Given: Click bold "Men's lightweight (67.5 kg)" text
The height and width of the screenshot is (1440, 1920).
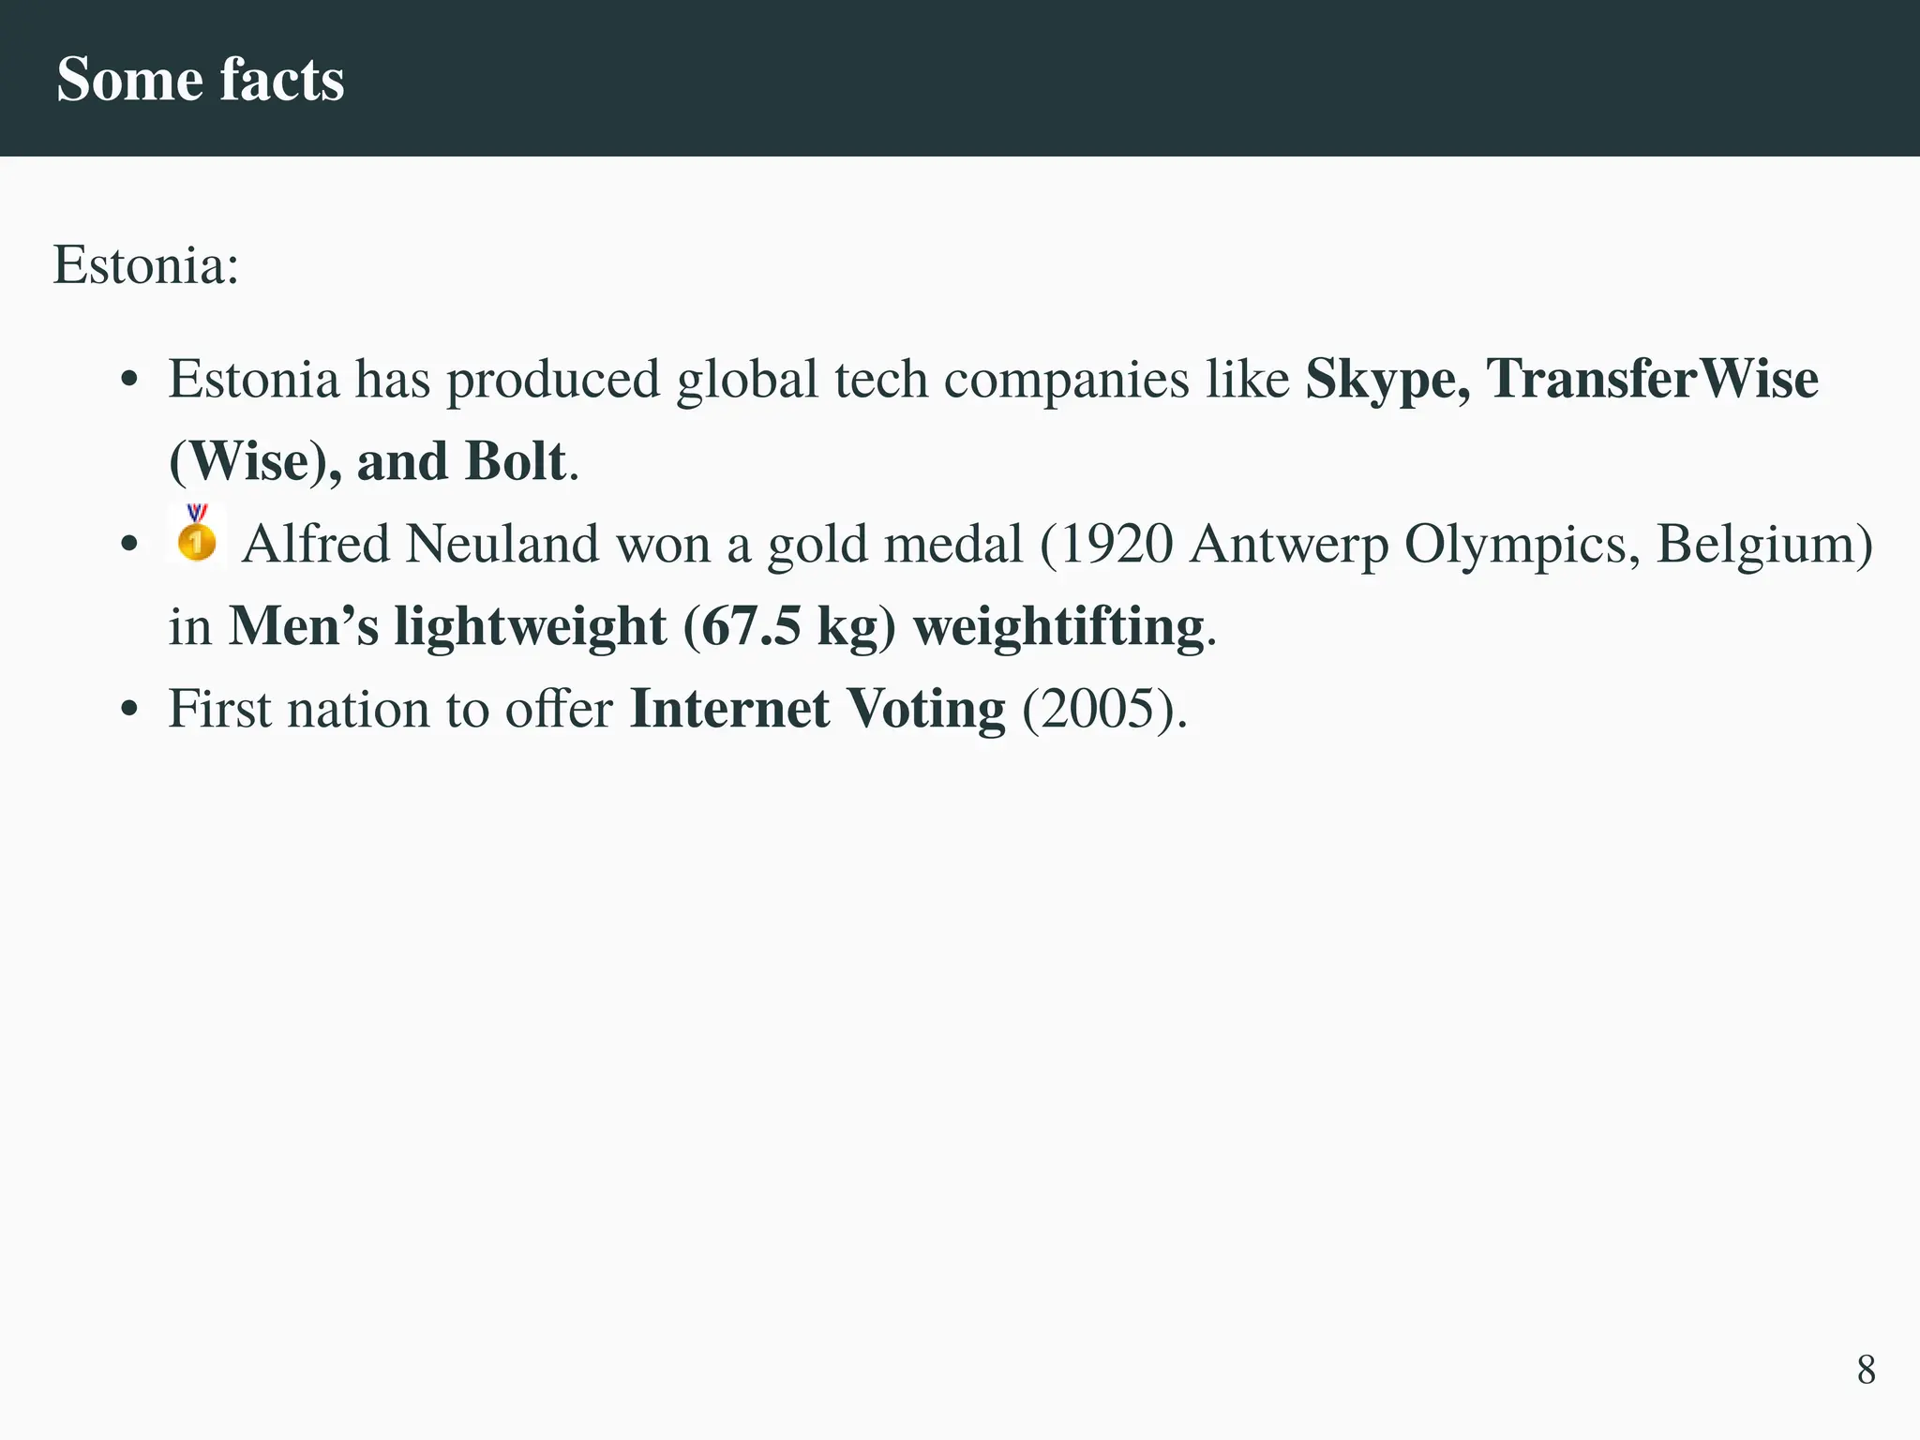Looking at the screenshot, I should point(562,627).
